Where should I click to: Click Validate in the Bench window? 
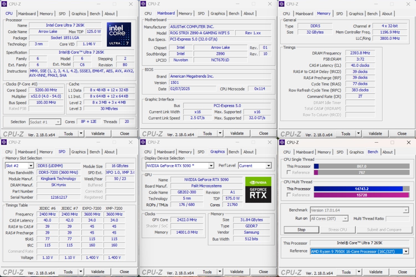[376, 272]
